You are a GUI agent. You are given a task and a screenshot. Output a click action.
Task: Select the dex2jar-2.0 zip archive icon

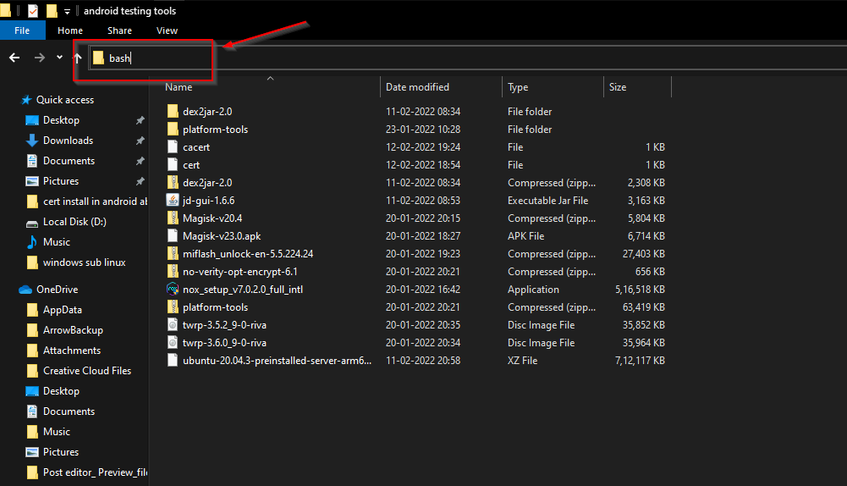(173, 183)
